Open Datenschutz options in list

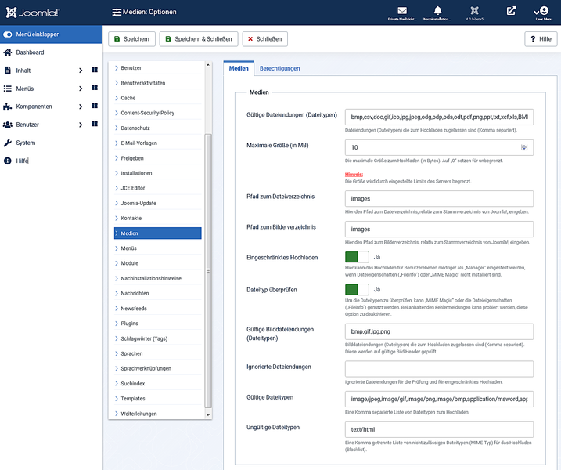tap(158, 128)
